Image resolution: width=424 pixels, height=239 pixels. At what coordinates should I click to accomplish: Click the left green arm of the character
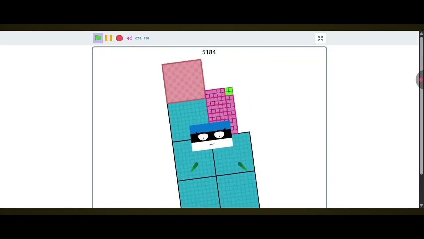coord(194,167)
